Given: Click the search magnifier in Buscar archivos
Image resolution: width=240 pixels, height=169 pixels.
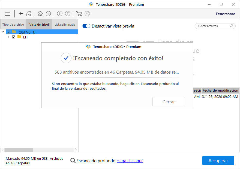Looking at the screenshot, I should 232,26.
